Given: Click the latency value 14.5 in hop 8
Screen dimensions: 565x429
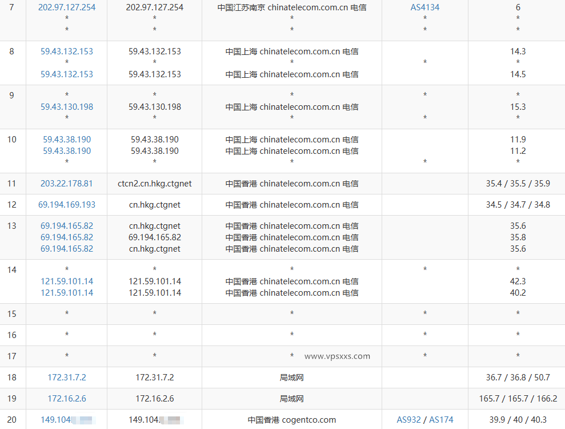Looking at the screenshot, I should 518,74.
